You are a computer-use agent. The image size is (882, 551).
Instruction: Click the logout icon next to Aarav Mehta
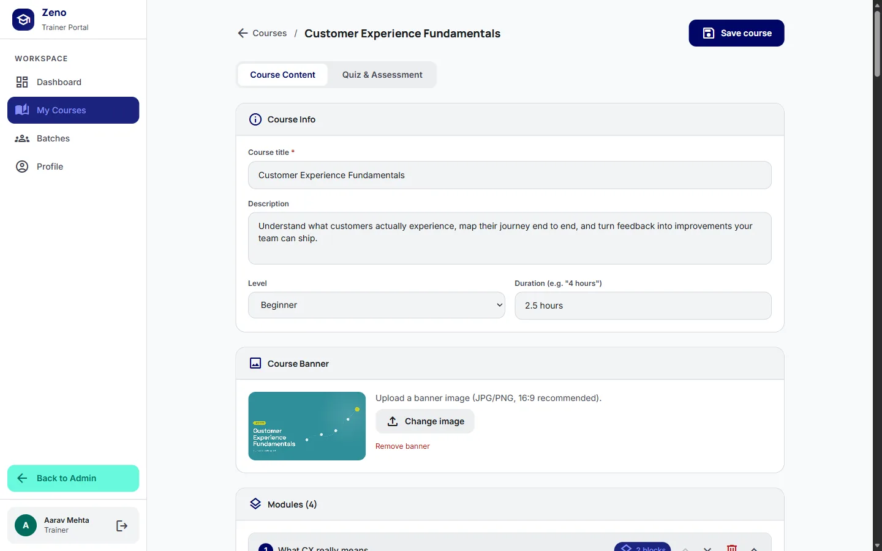pos(122,525)
